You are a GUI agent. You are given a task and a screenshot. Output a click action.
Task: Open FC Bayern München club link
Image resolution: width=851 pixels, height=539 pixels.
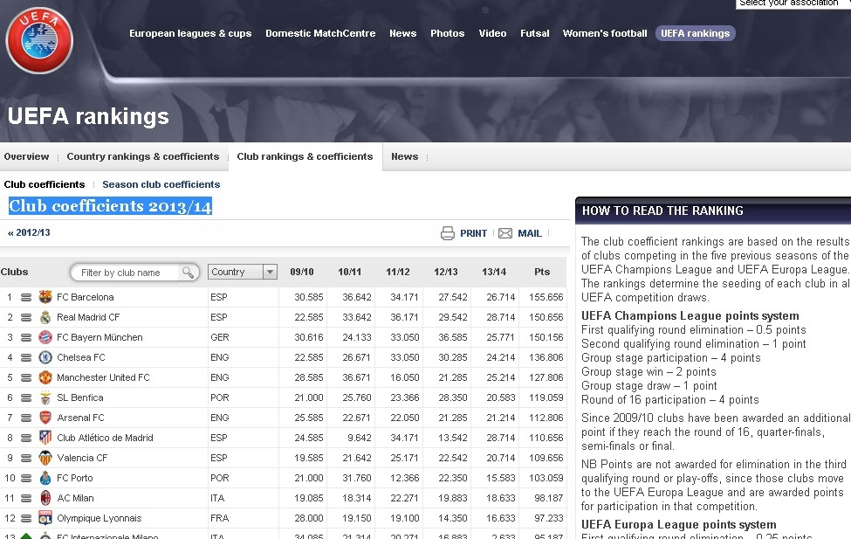[100, 337]
